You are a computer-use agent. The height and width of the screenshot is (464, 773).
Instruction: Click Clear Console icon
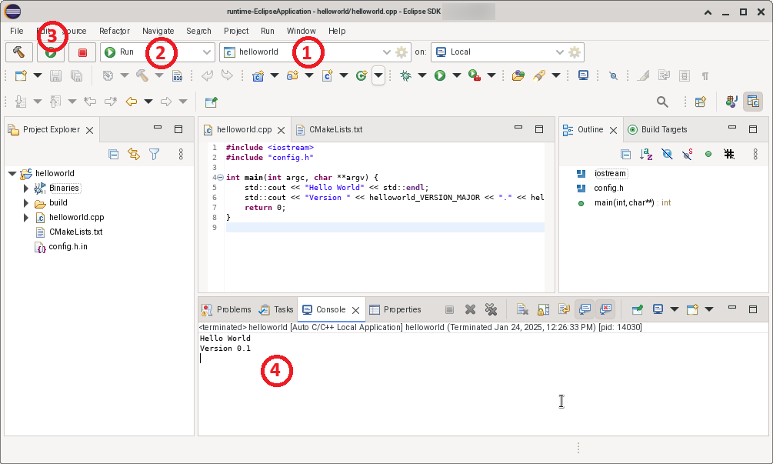(x=522, y=309)
